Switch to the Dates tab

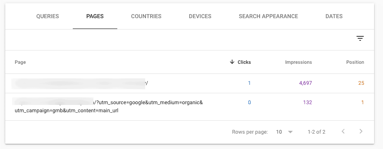pyautogui.click(x=334, y=16)
